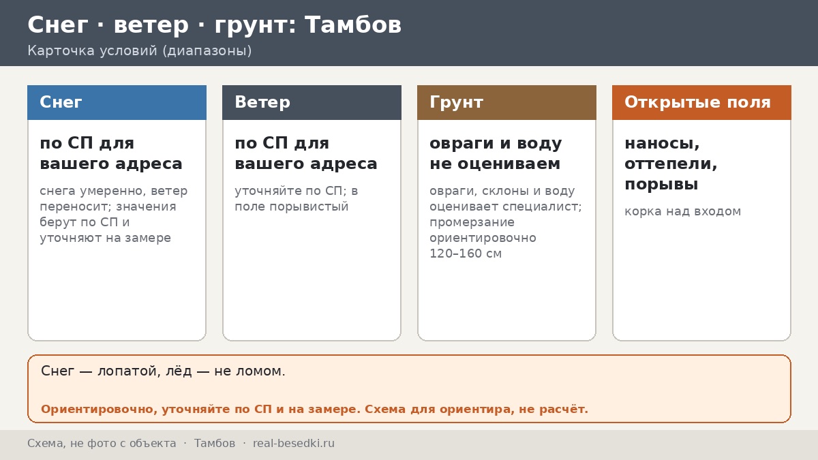Click text 'снега умеренно, ветер переносит'
The height and width of the screenshot is (460, 818).
(x=114, y=198)
